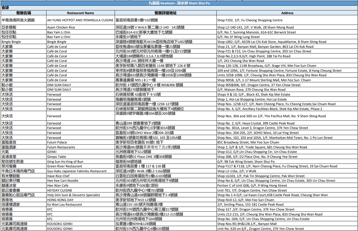
Task: Select AH YUNG HOTPOT AND PENINSULA CUISINE cell
Action: pos(80,20)
